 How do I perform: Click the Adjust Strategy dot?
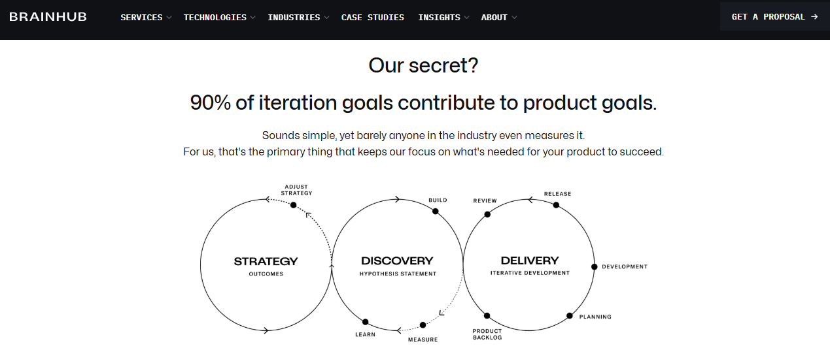[x=293, y=205]
